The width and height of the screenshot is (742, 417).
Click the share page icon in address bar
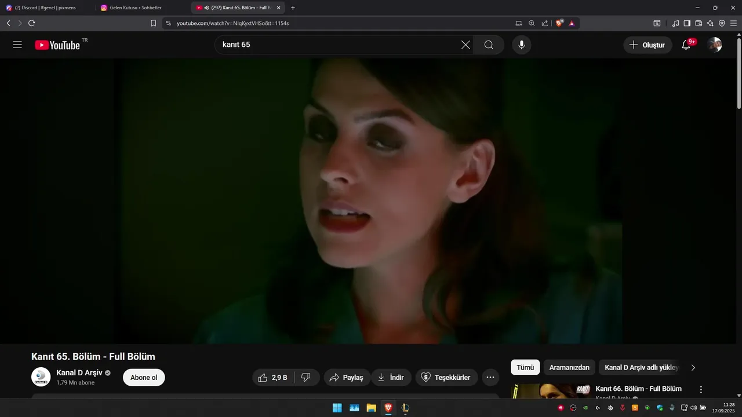click(x=545, y=23)
